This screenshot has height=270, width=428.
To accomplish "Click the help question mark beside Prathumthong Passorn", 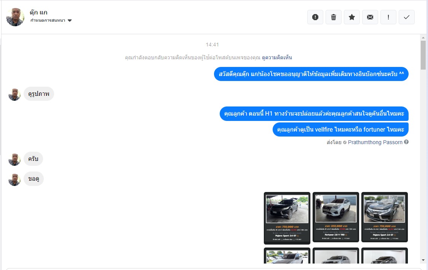I will 406,142.
